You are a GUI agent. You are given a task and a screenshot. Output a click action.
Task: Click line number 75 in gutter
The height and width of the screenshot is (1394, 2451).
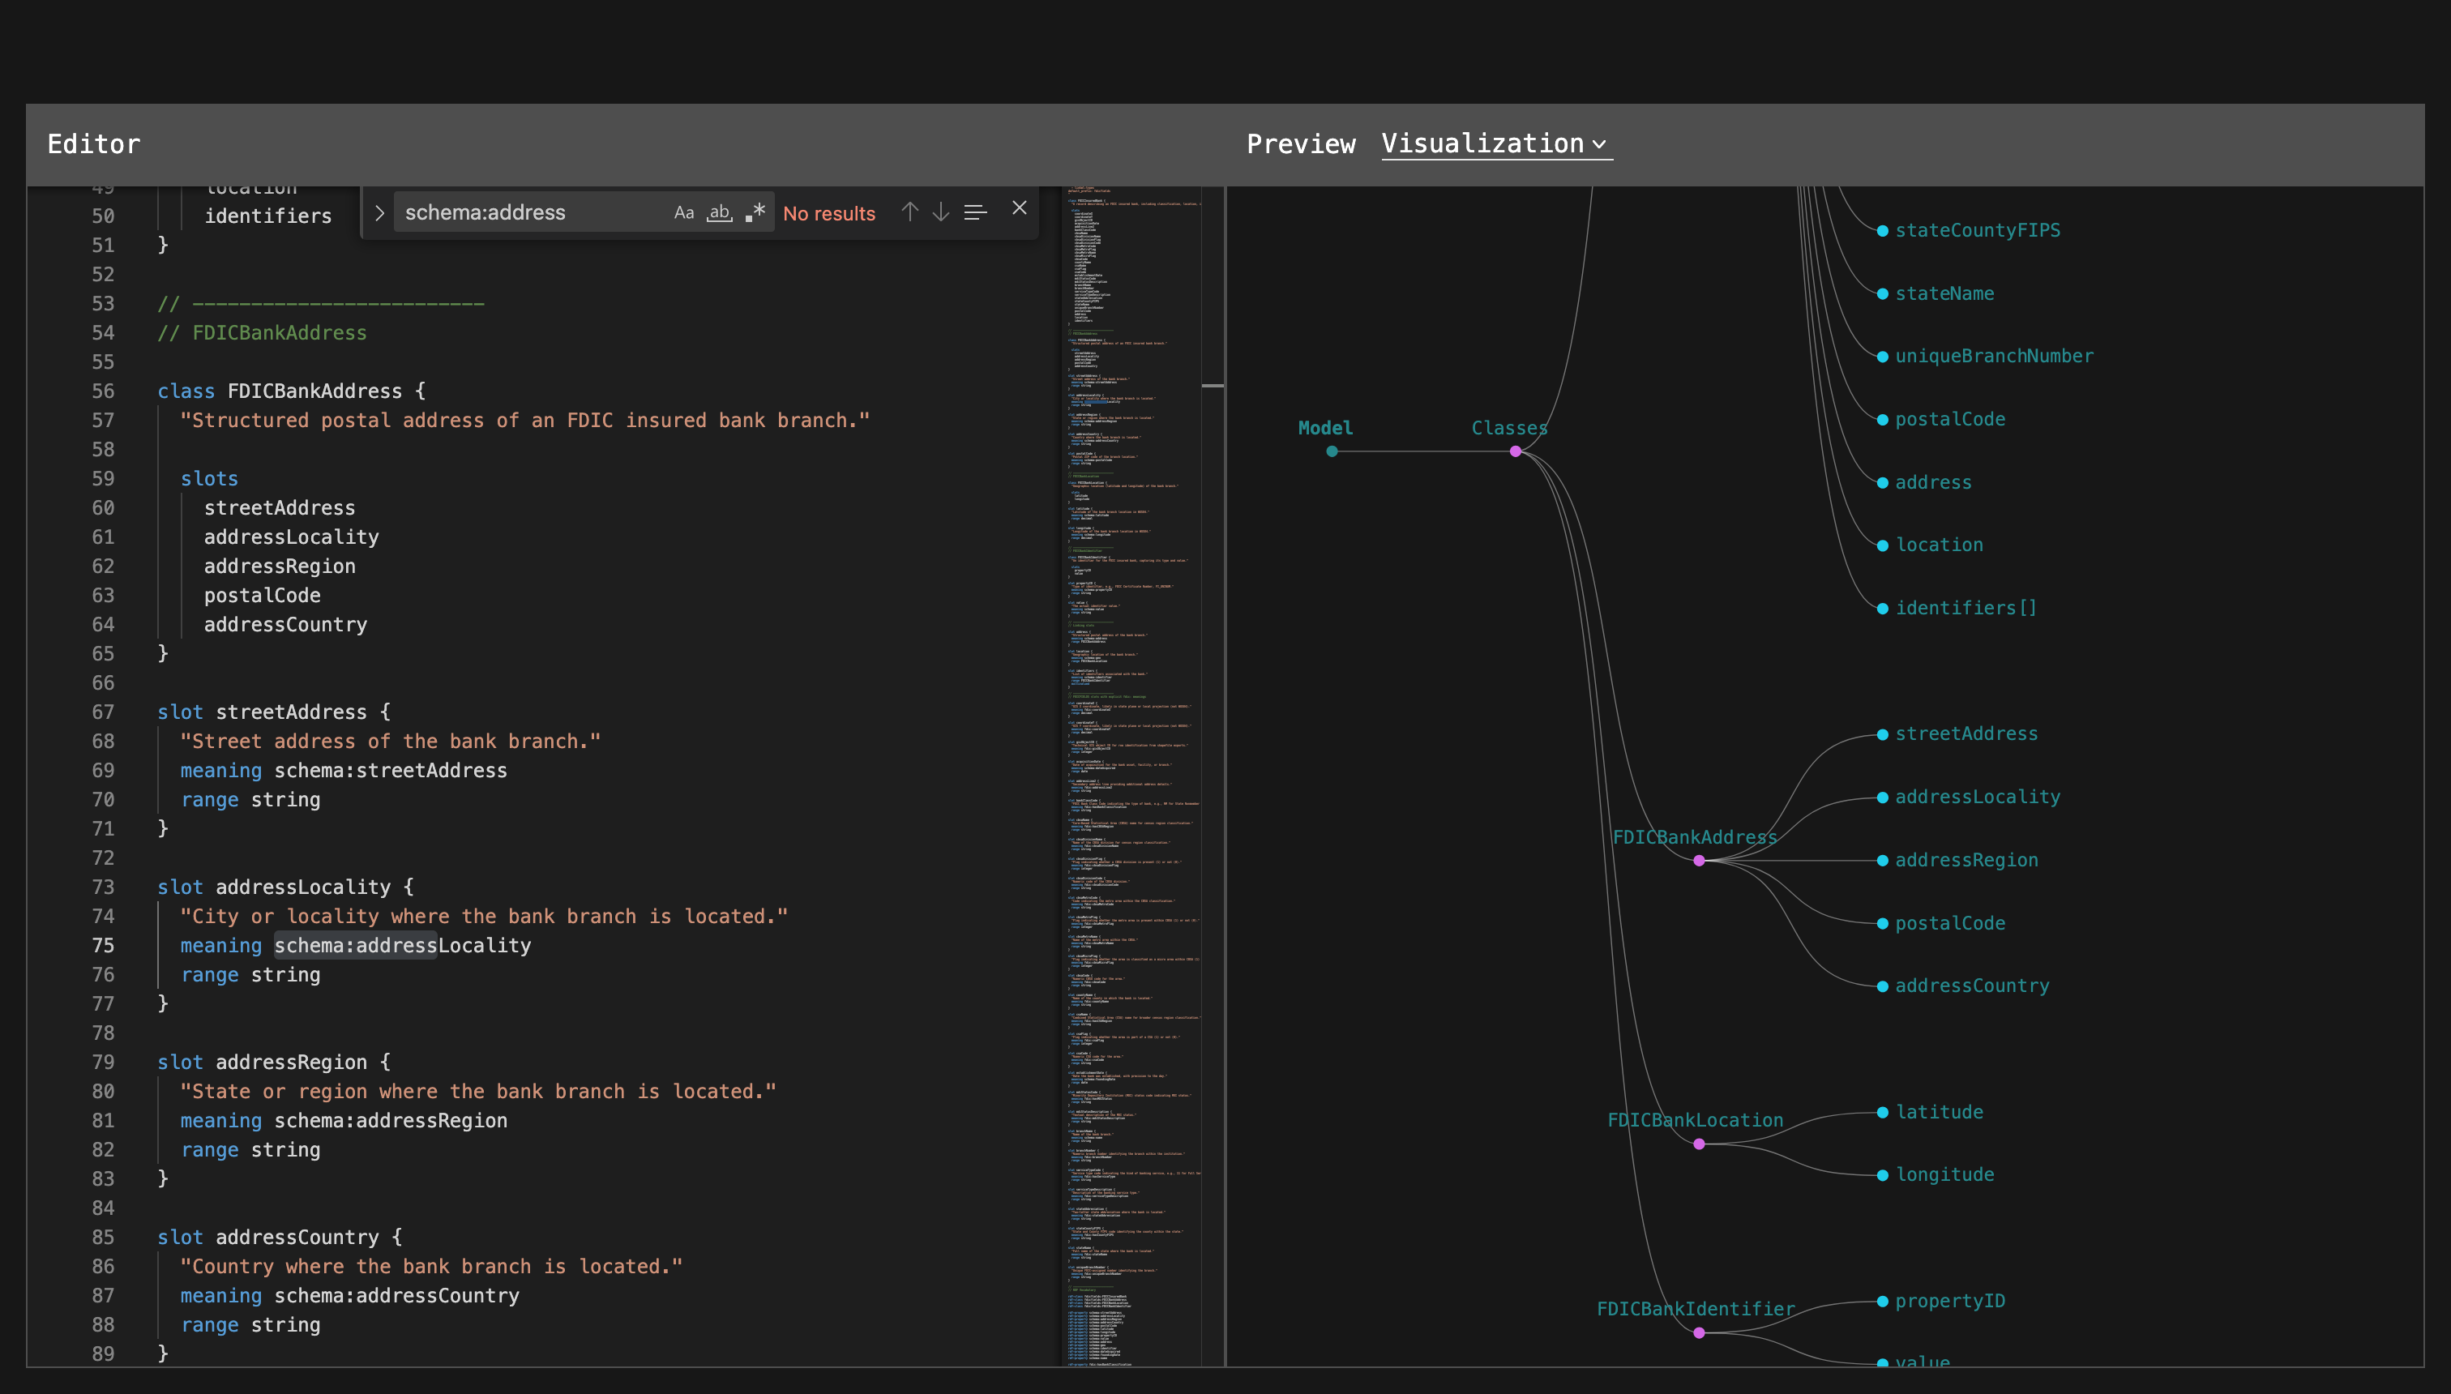point(104,946)
